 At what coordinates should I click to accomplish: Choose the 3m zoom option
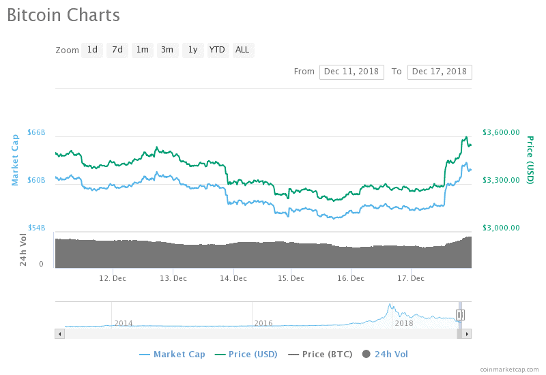(167, 50)
